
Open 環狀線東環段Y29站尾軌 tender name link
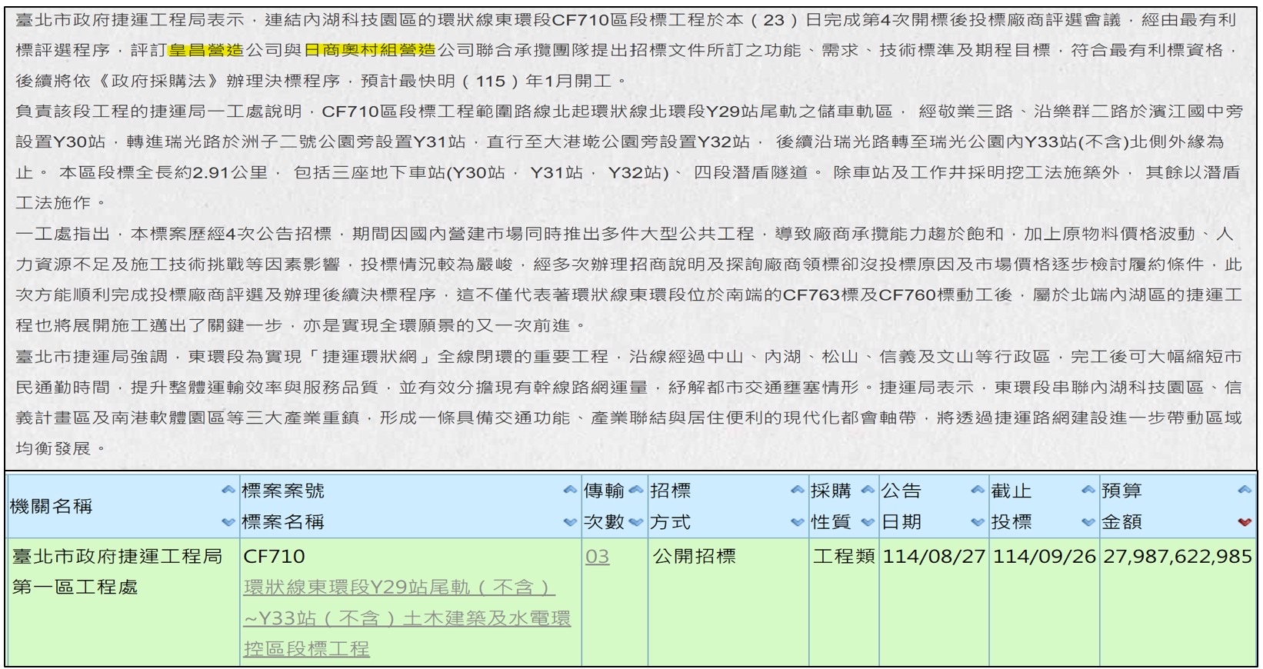click(x=398, y=587)
